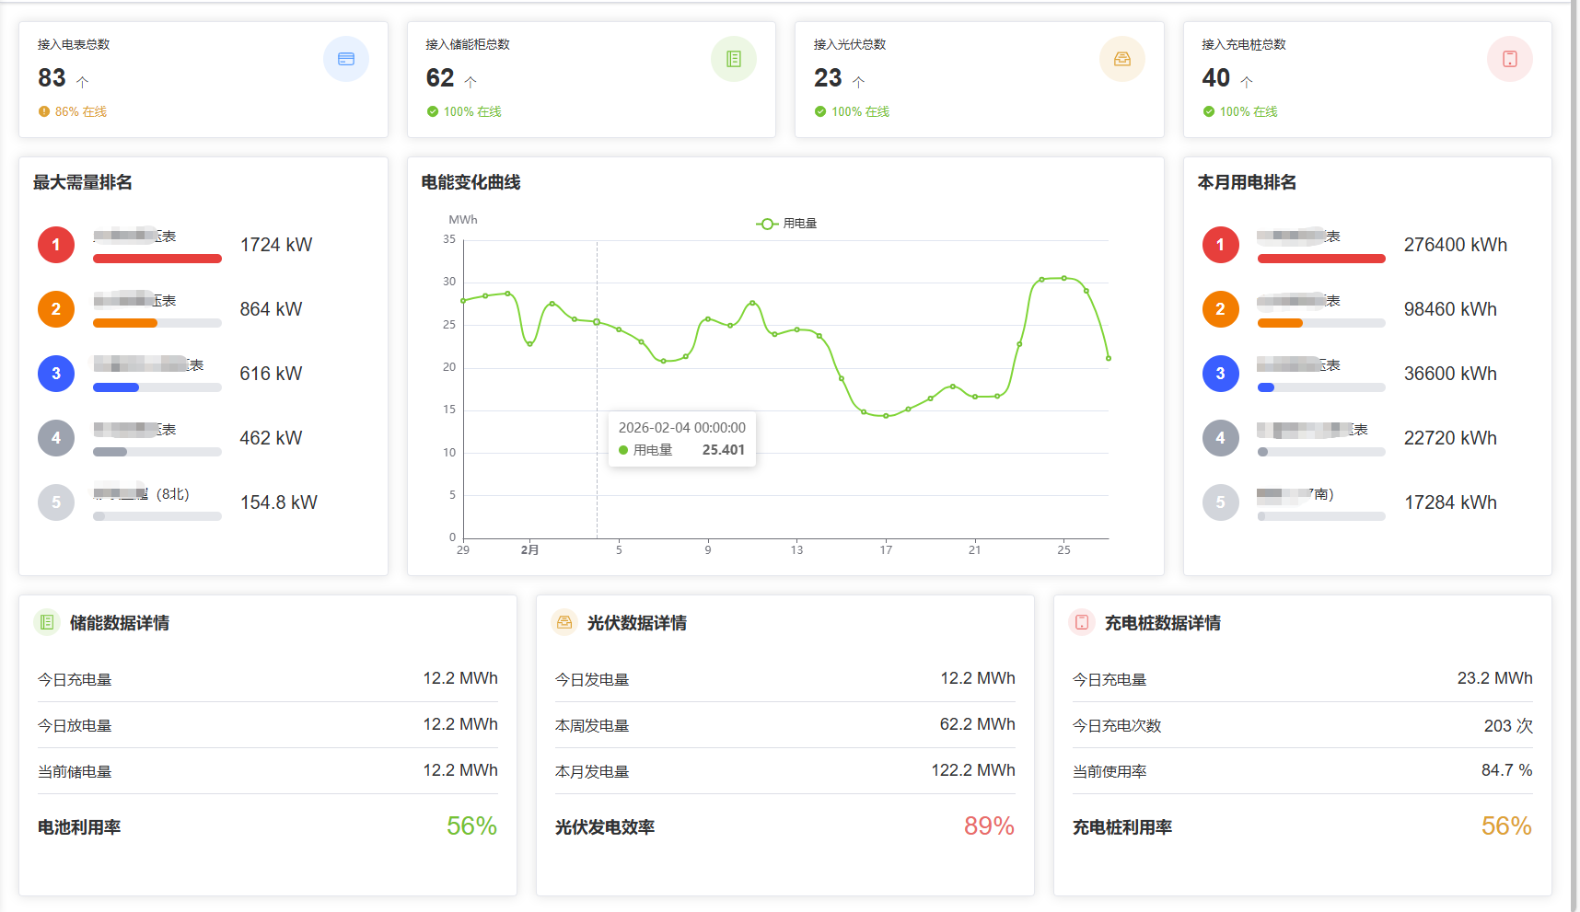Select rank badge 1 in 最大需量排名

[55, 245]
